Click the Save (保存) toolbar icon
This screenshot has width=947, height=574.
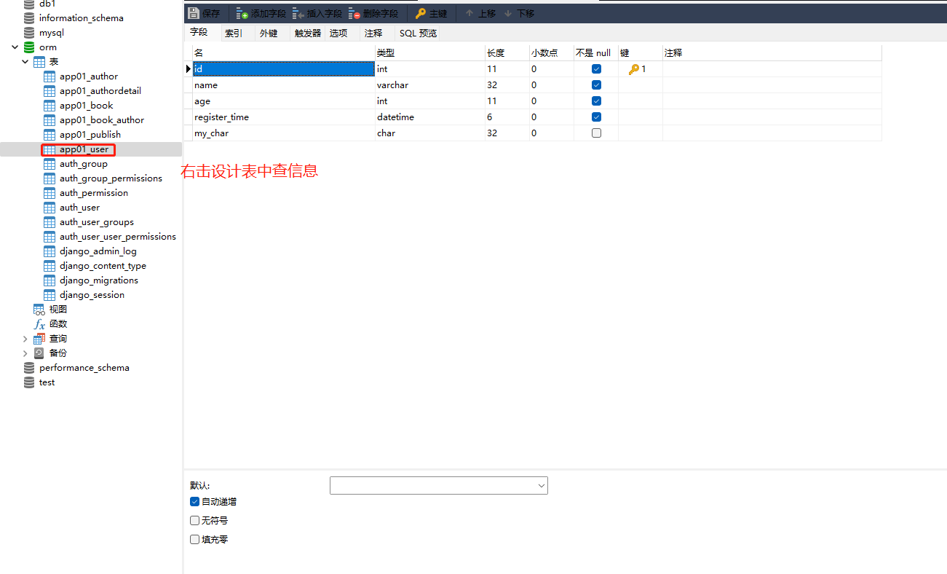[x=194, y=13]
